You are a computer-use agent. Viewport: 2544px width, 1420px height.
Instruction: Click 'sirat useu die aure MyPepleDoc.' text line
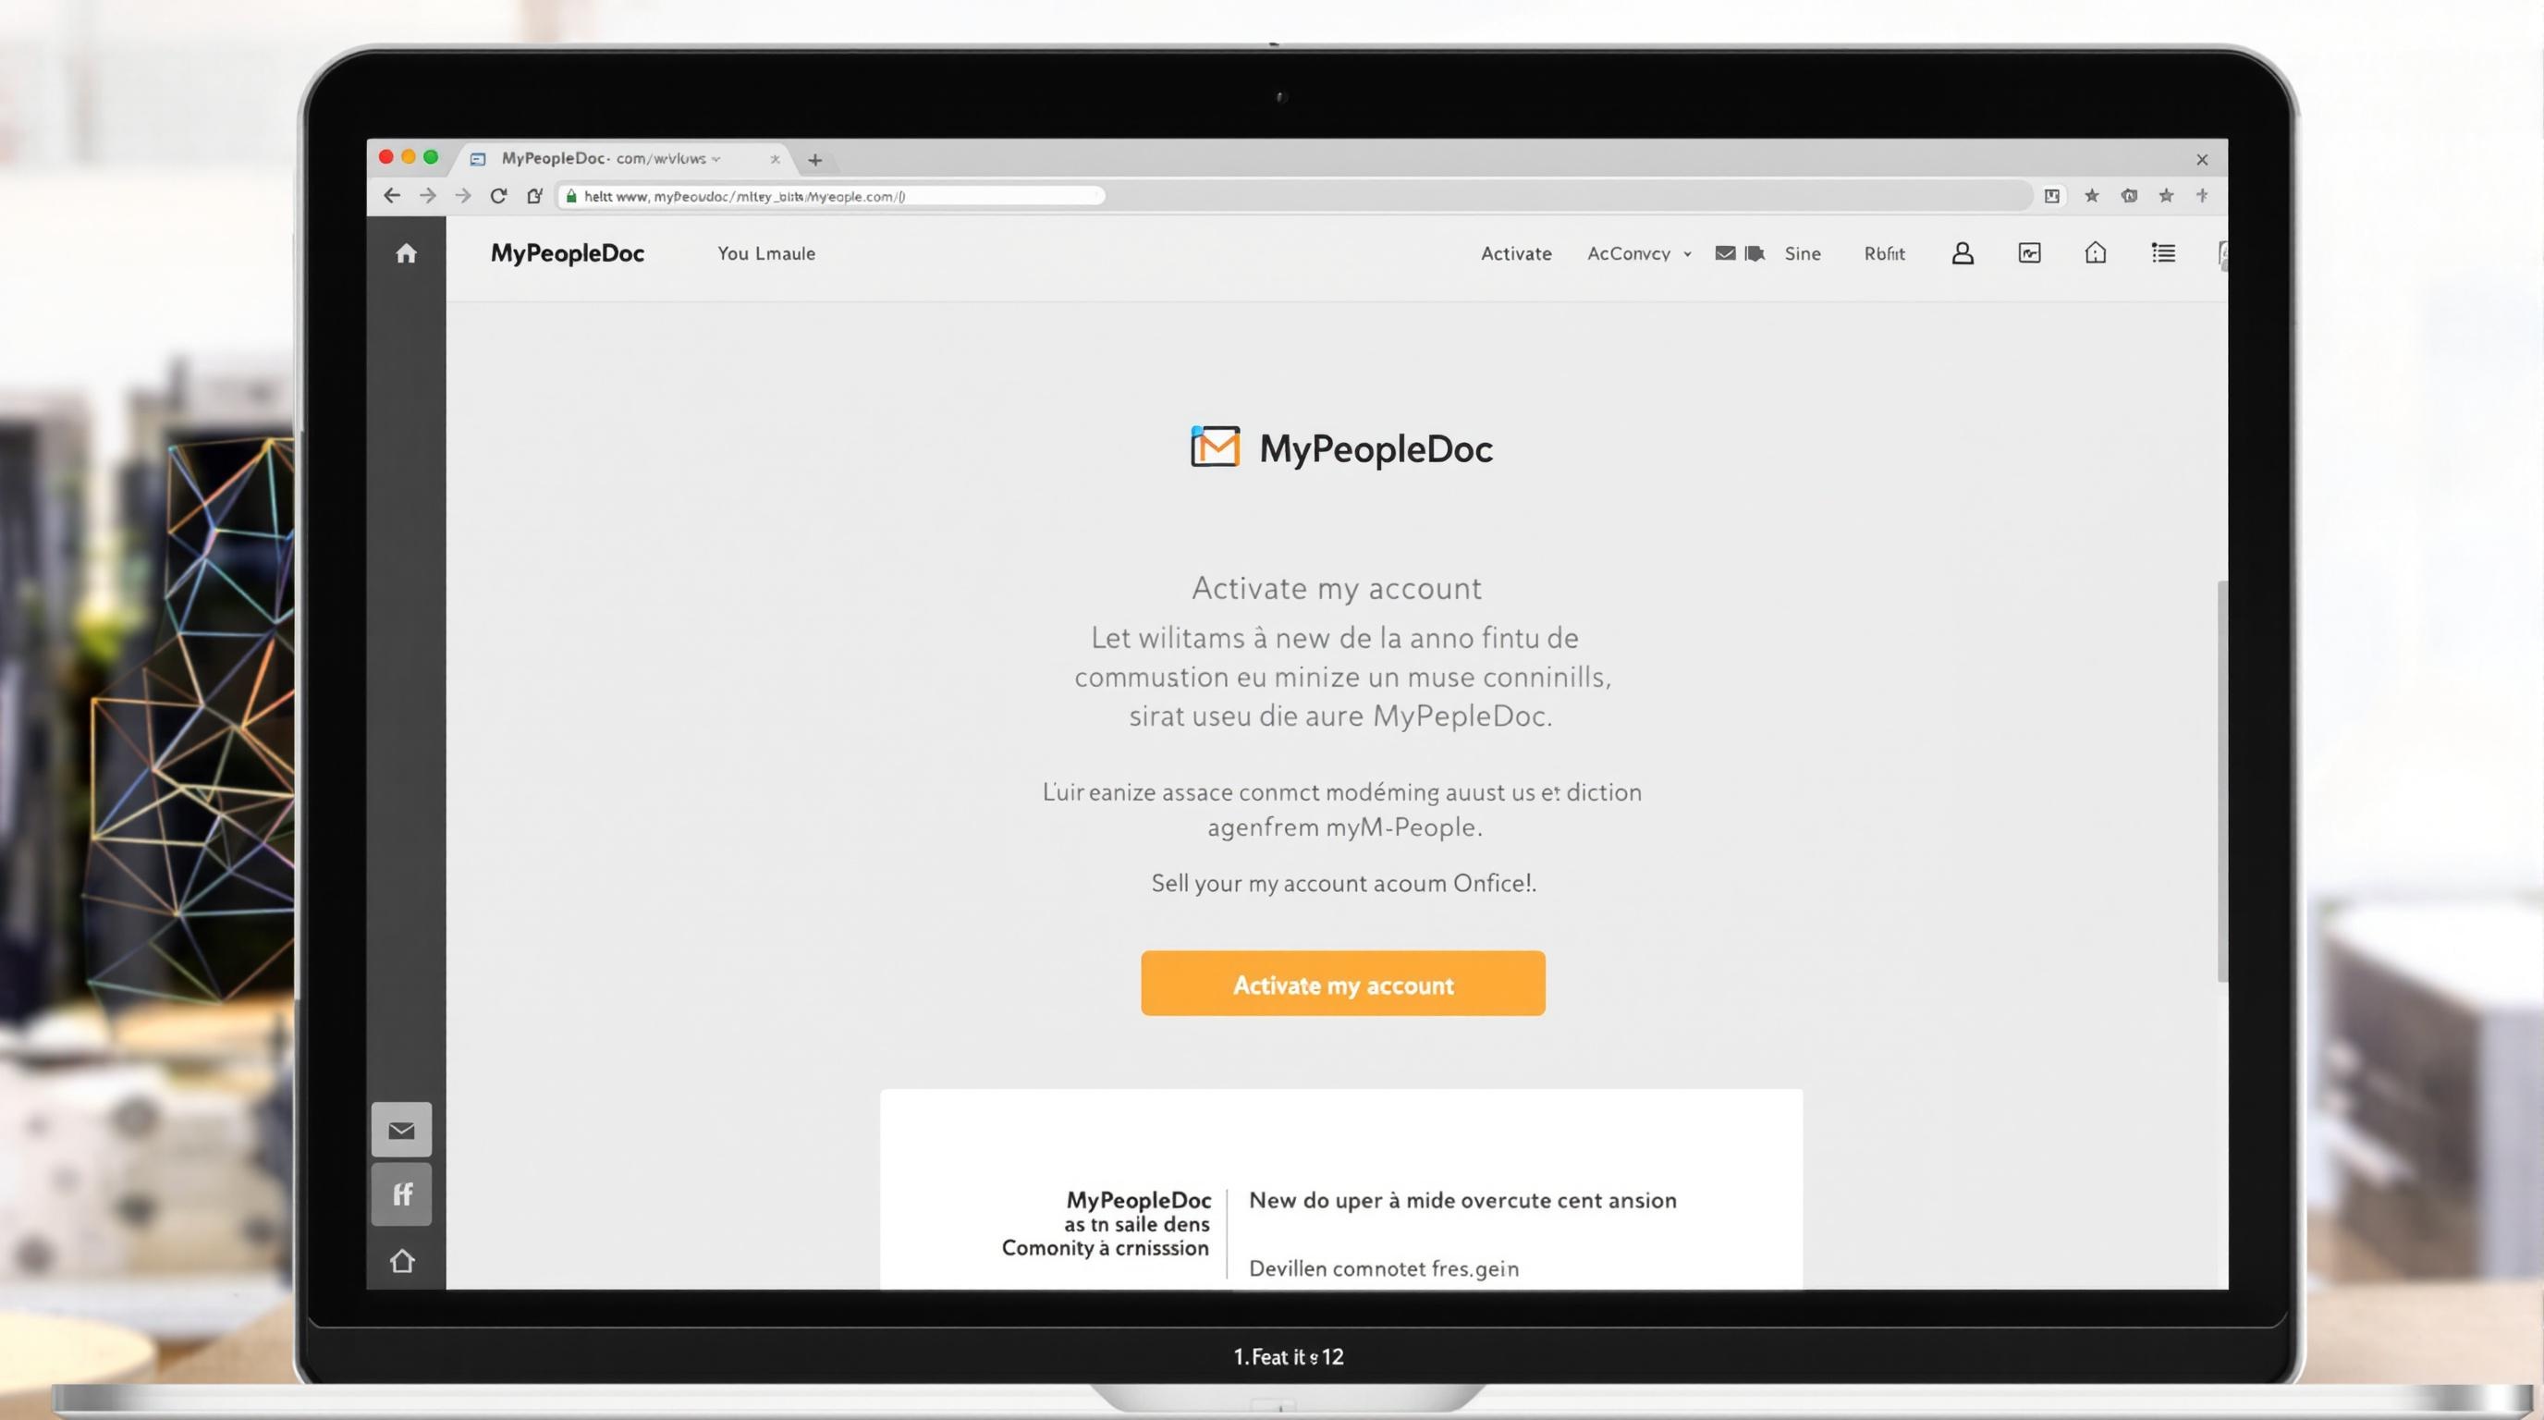[x=1341, y=716]
